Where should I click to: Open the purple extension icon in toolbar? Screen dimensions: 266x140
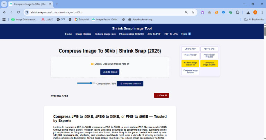pyautogui.click(x=202, y=12)
